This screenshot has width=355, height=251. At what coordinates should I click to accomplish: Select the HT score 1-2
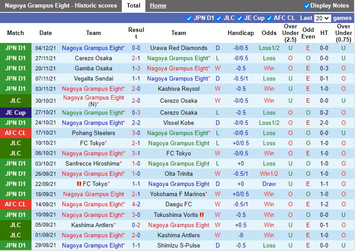(324, 204)
